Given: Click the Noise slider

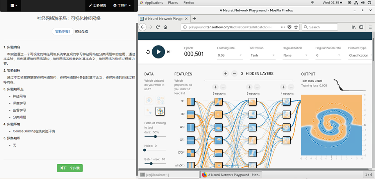Looking at the screenshot, I should click(155, 150).
